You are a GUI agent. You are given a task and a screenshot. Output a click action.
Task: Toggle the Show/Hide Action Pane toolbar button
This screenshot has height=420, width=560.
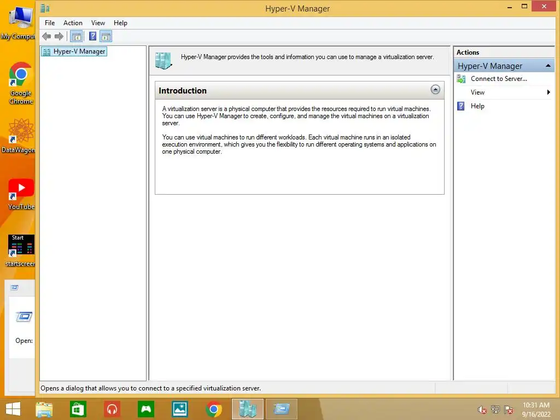click(x=106, y=36)
